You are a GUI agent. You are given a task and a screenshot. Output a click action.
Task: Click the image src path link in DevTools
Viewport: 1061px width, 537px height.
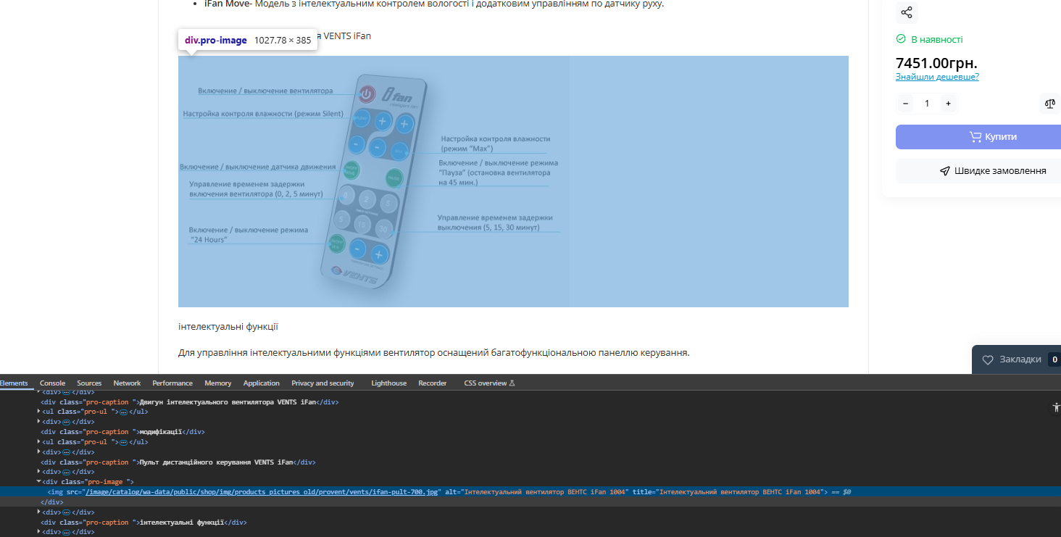coord(262,491)
